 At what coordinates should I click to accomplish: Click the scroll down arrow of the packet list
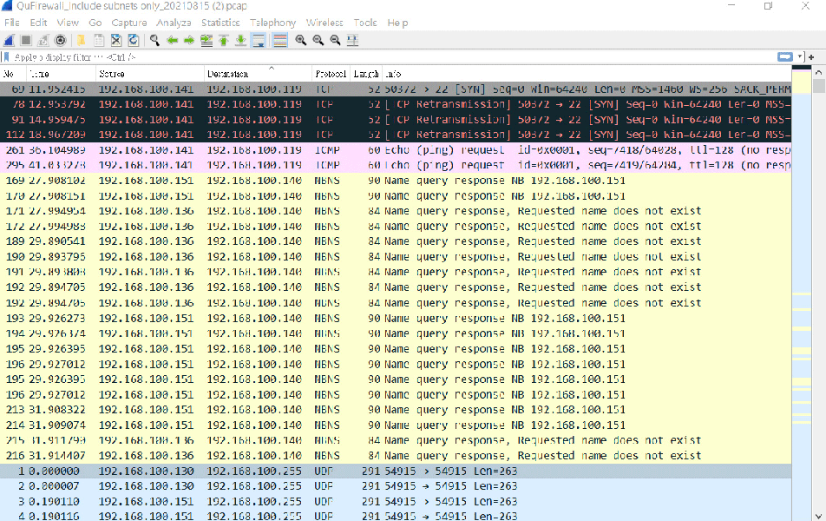click(x=819, y=516)
